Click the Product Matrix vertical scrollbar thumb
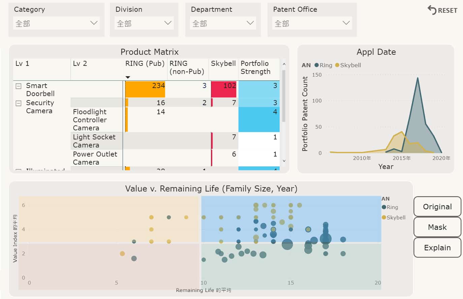 tap(284, 96)
